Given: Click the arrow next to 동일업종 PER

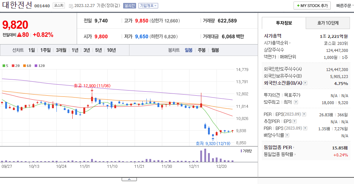Looking at the screenshot, I should (x=294, y=148).
